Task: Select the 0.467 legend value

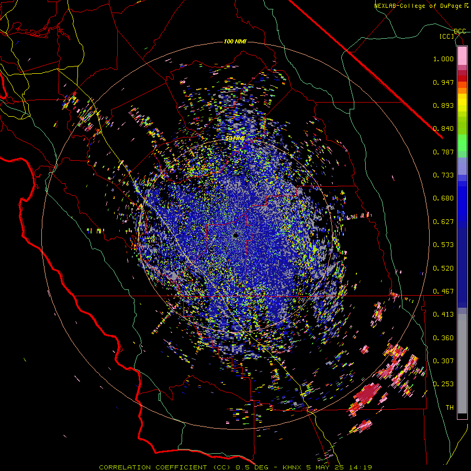Action: 443,291
